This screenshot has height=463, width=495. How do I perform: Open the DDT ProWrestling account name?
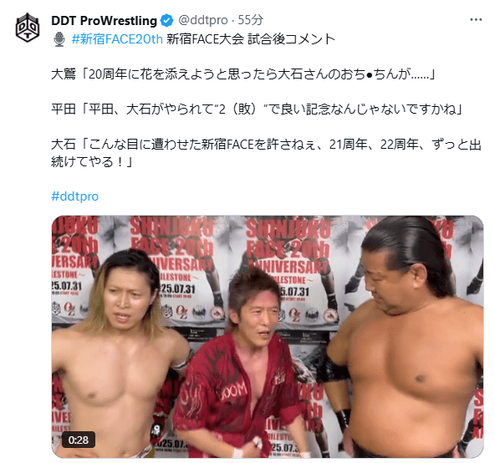[x=104, y=21]
